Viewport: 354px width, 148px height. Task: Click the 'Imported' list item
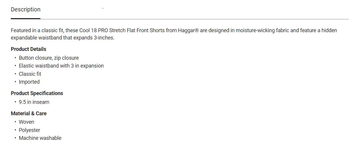click(29, 82)
